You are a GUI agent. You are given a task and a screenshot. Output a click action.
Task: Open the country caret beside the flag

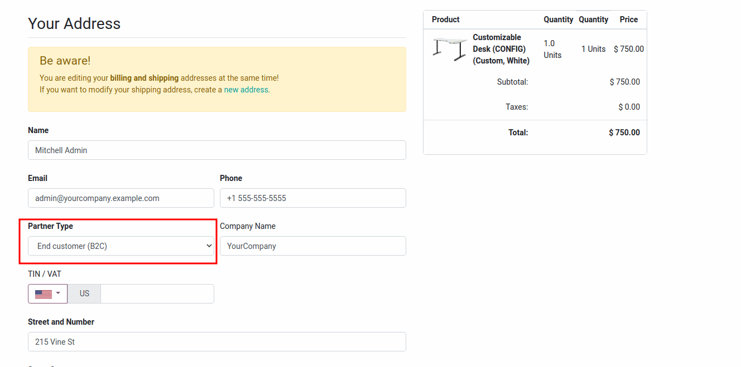click(x=58, y=293)
